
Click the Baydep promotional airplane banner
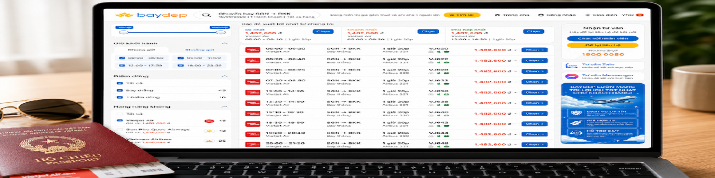point(603,113)
